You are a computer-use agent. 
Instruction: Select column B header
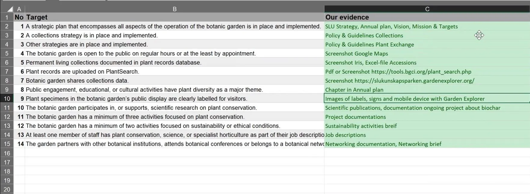click(x=175, y=9)
